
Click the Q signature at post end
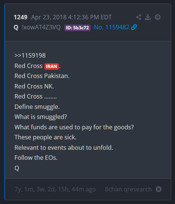[17, 168]
